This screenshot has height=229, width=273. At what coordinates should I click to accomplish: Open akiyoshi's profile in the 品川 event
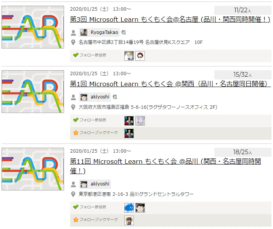pos(95,184)
